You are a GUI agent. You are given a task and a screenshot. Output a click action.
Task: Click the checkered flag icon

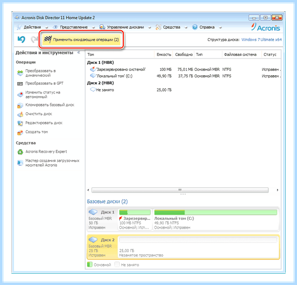coord(48,40)
